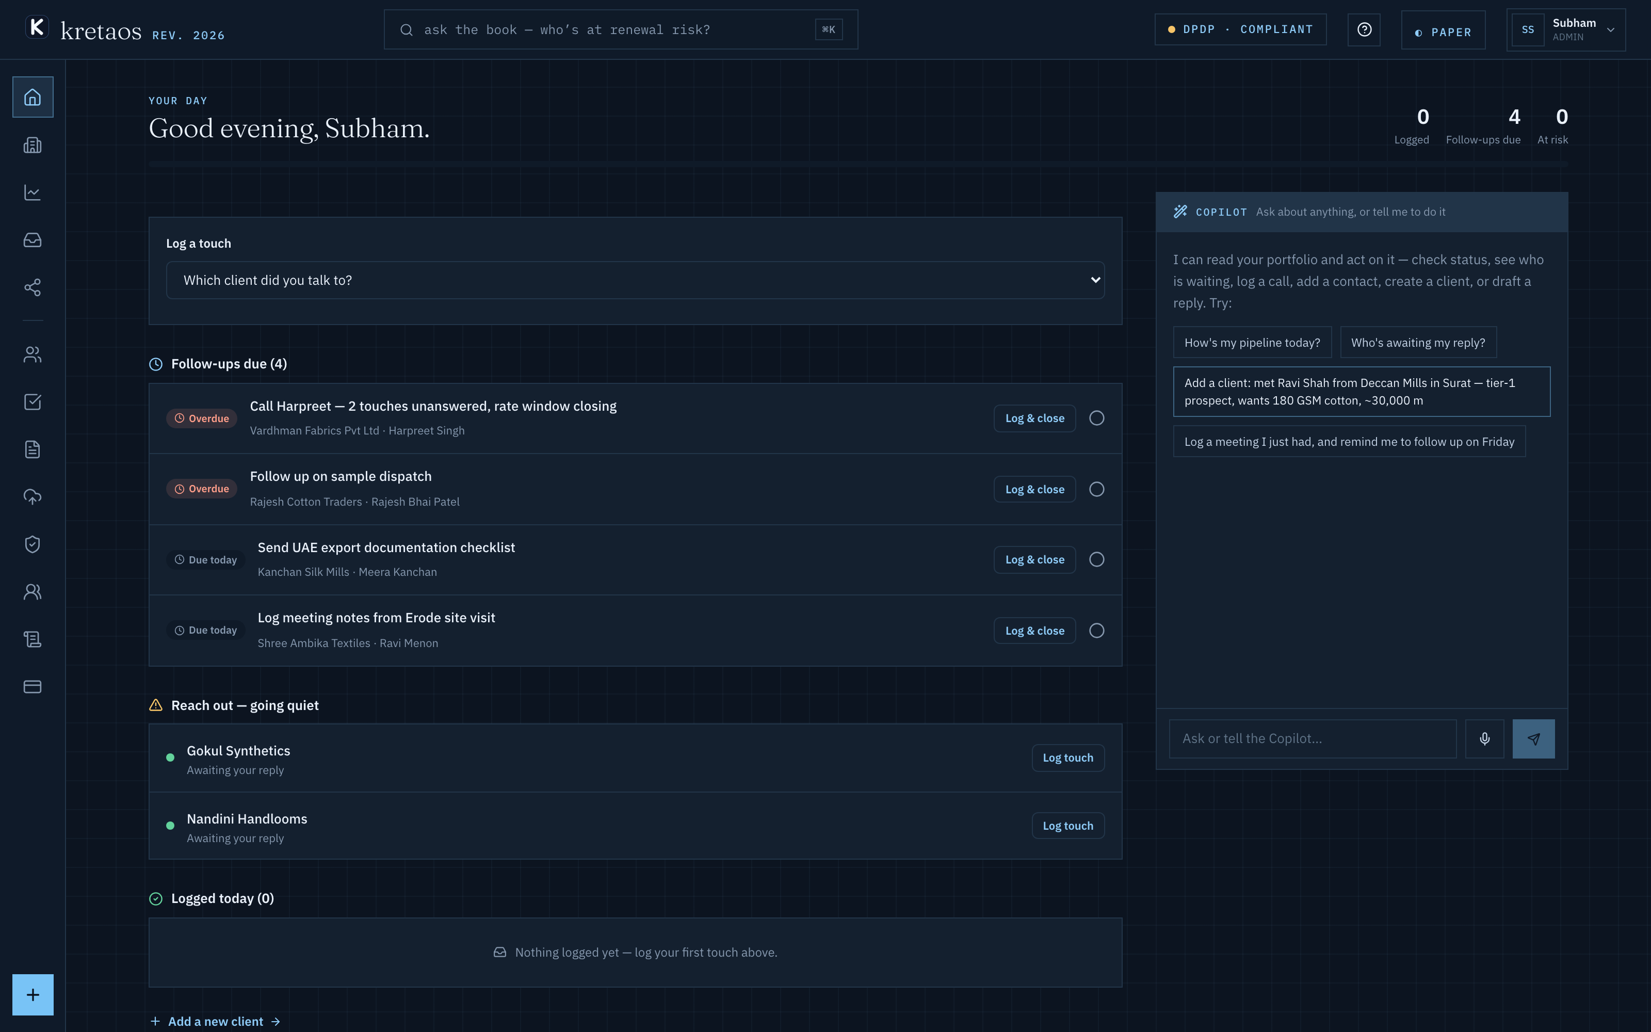The width and height of the screenshot is (1651, 1032).
Task: Open the line chart analytics sidebar icon
Action: pos(33,192)
